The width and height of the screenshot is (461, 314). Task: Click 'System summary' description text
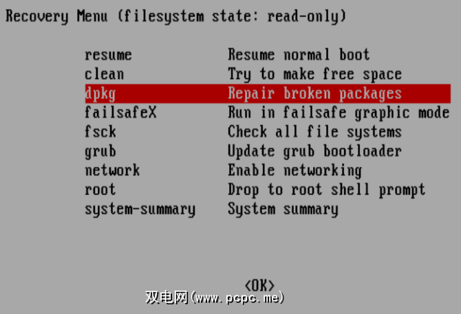pyautogui.click(x=283, y=210)
